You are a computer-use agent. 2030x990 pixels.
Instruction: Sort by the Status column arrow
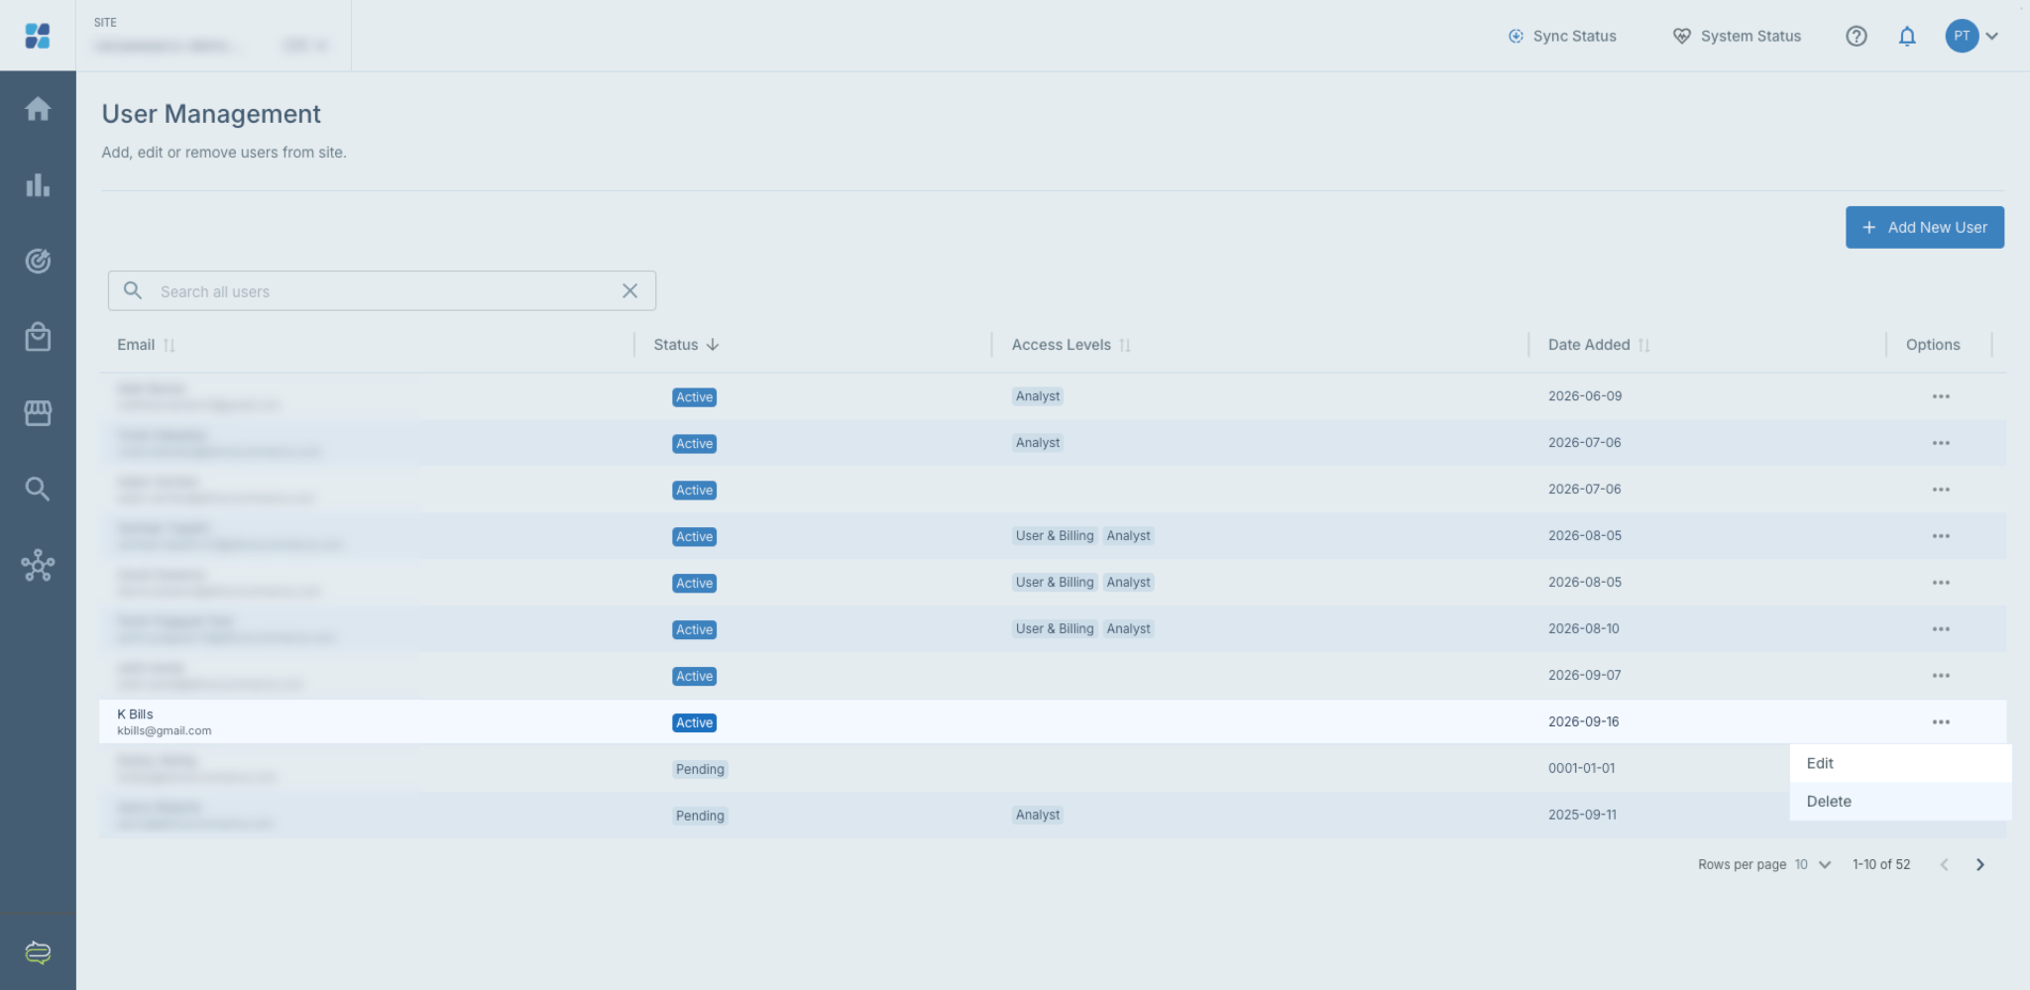pos(713,345)
